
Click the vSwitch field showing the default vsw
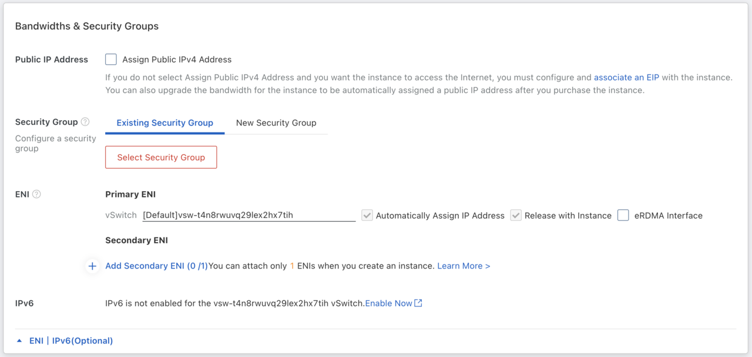tap(249, 215)
